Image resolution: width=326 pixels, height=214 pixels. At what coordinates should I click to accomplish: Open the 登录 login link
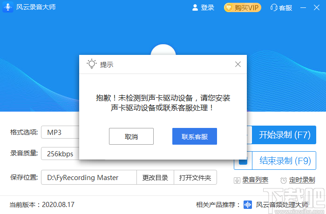click(207, 8)
